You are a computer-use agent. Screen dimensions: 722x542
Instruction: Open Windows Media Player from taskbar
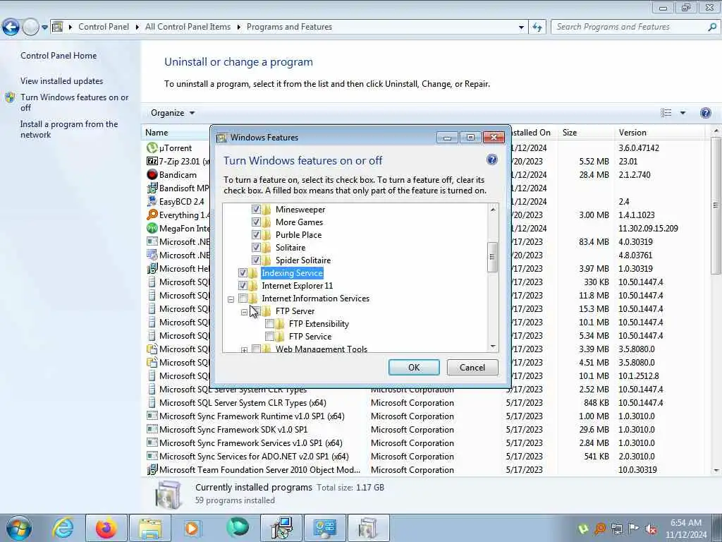(x=193, y=528)
